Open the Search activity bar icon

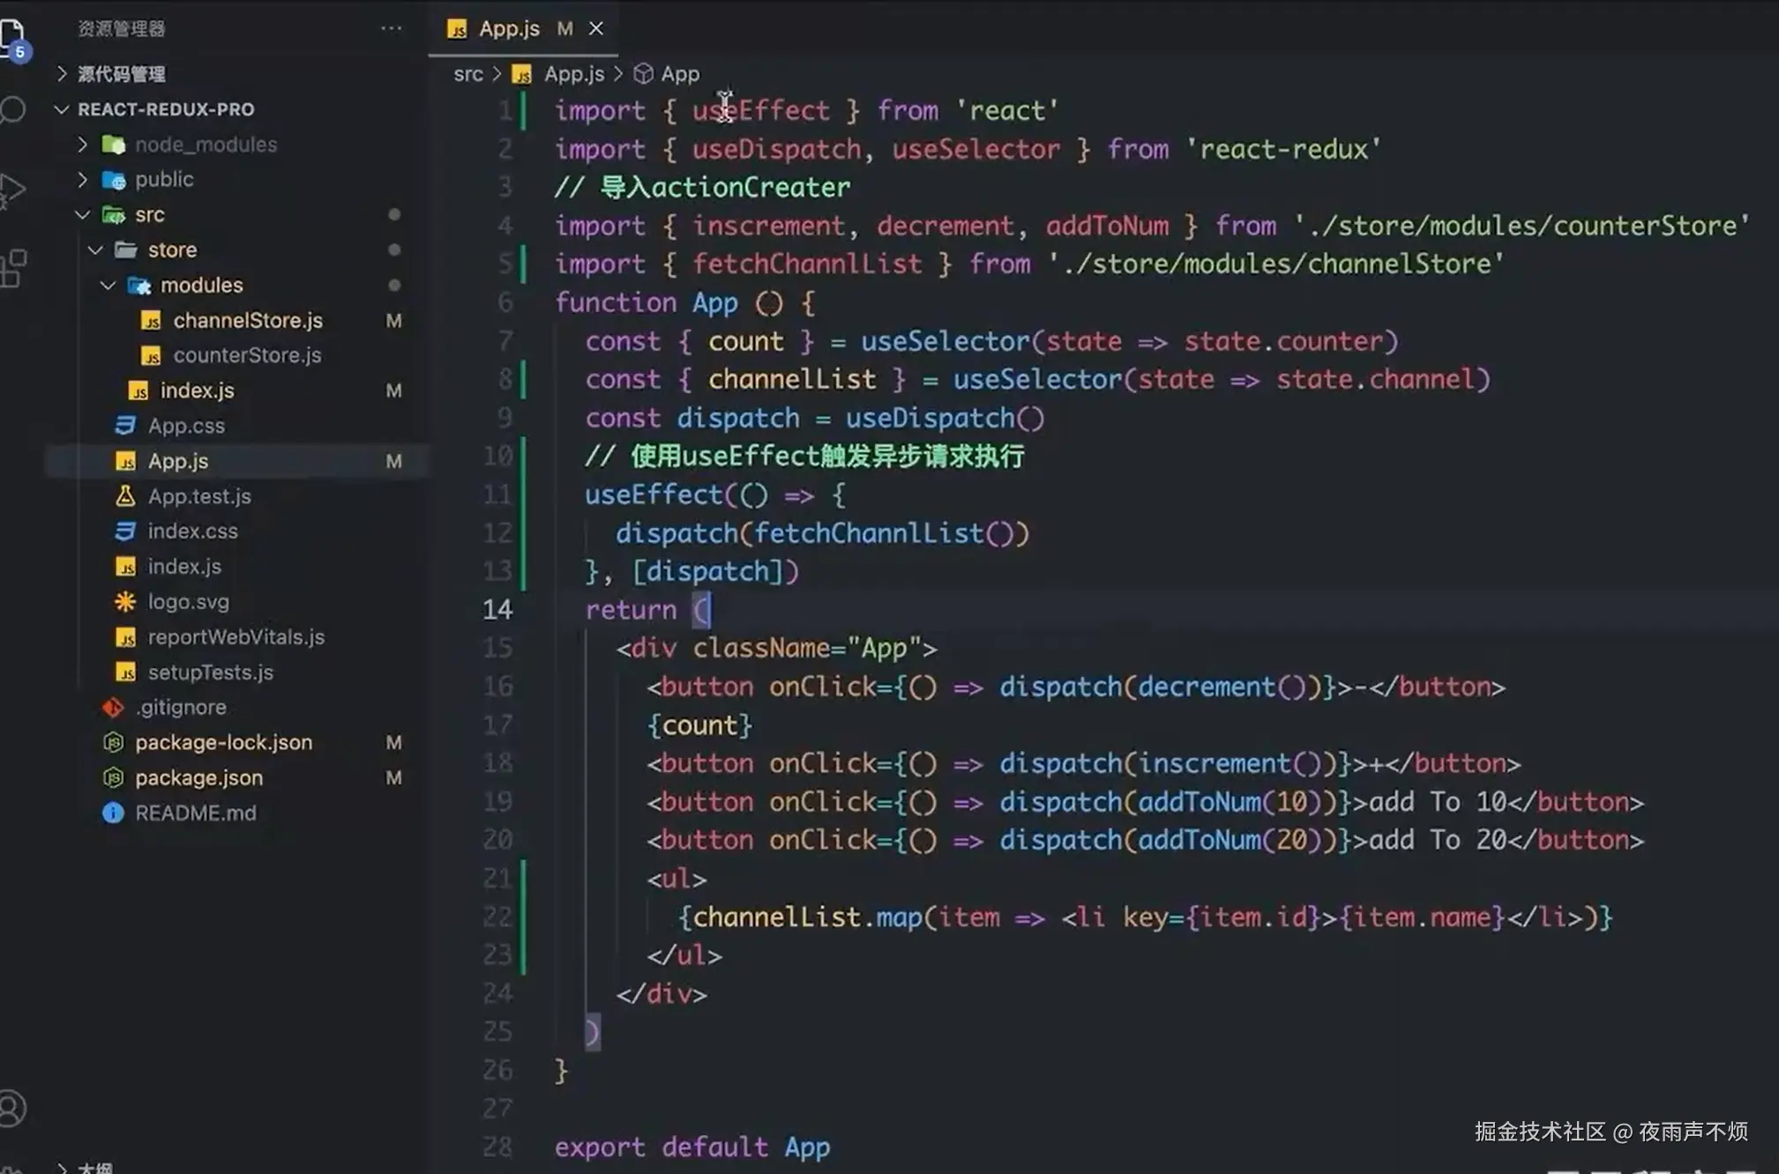pyautogui.click(x=12, y=110)
